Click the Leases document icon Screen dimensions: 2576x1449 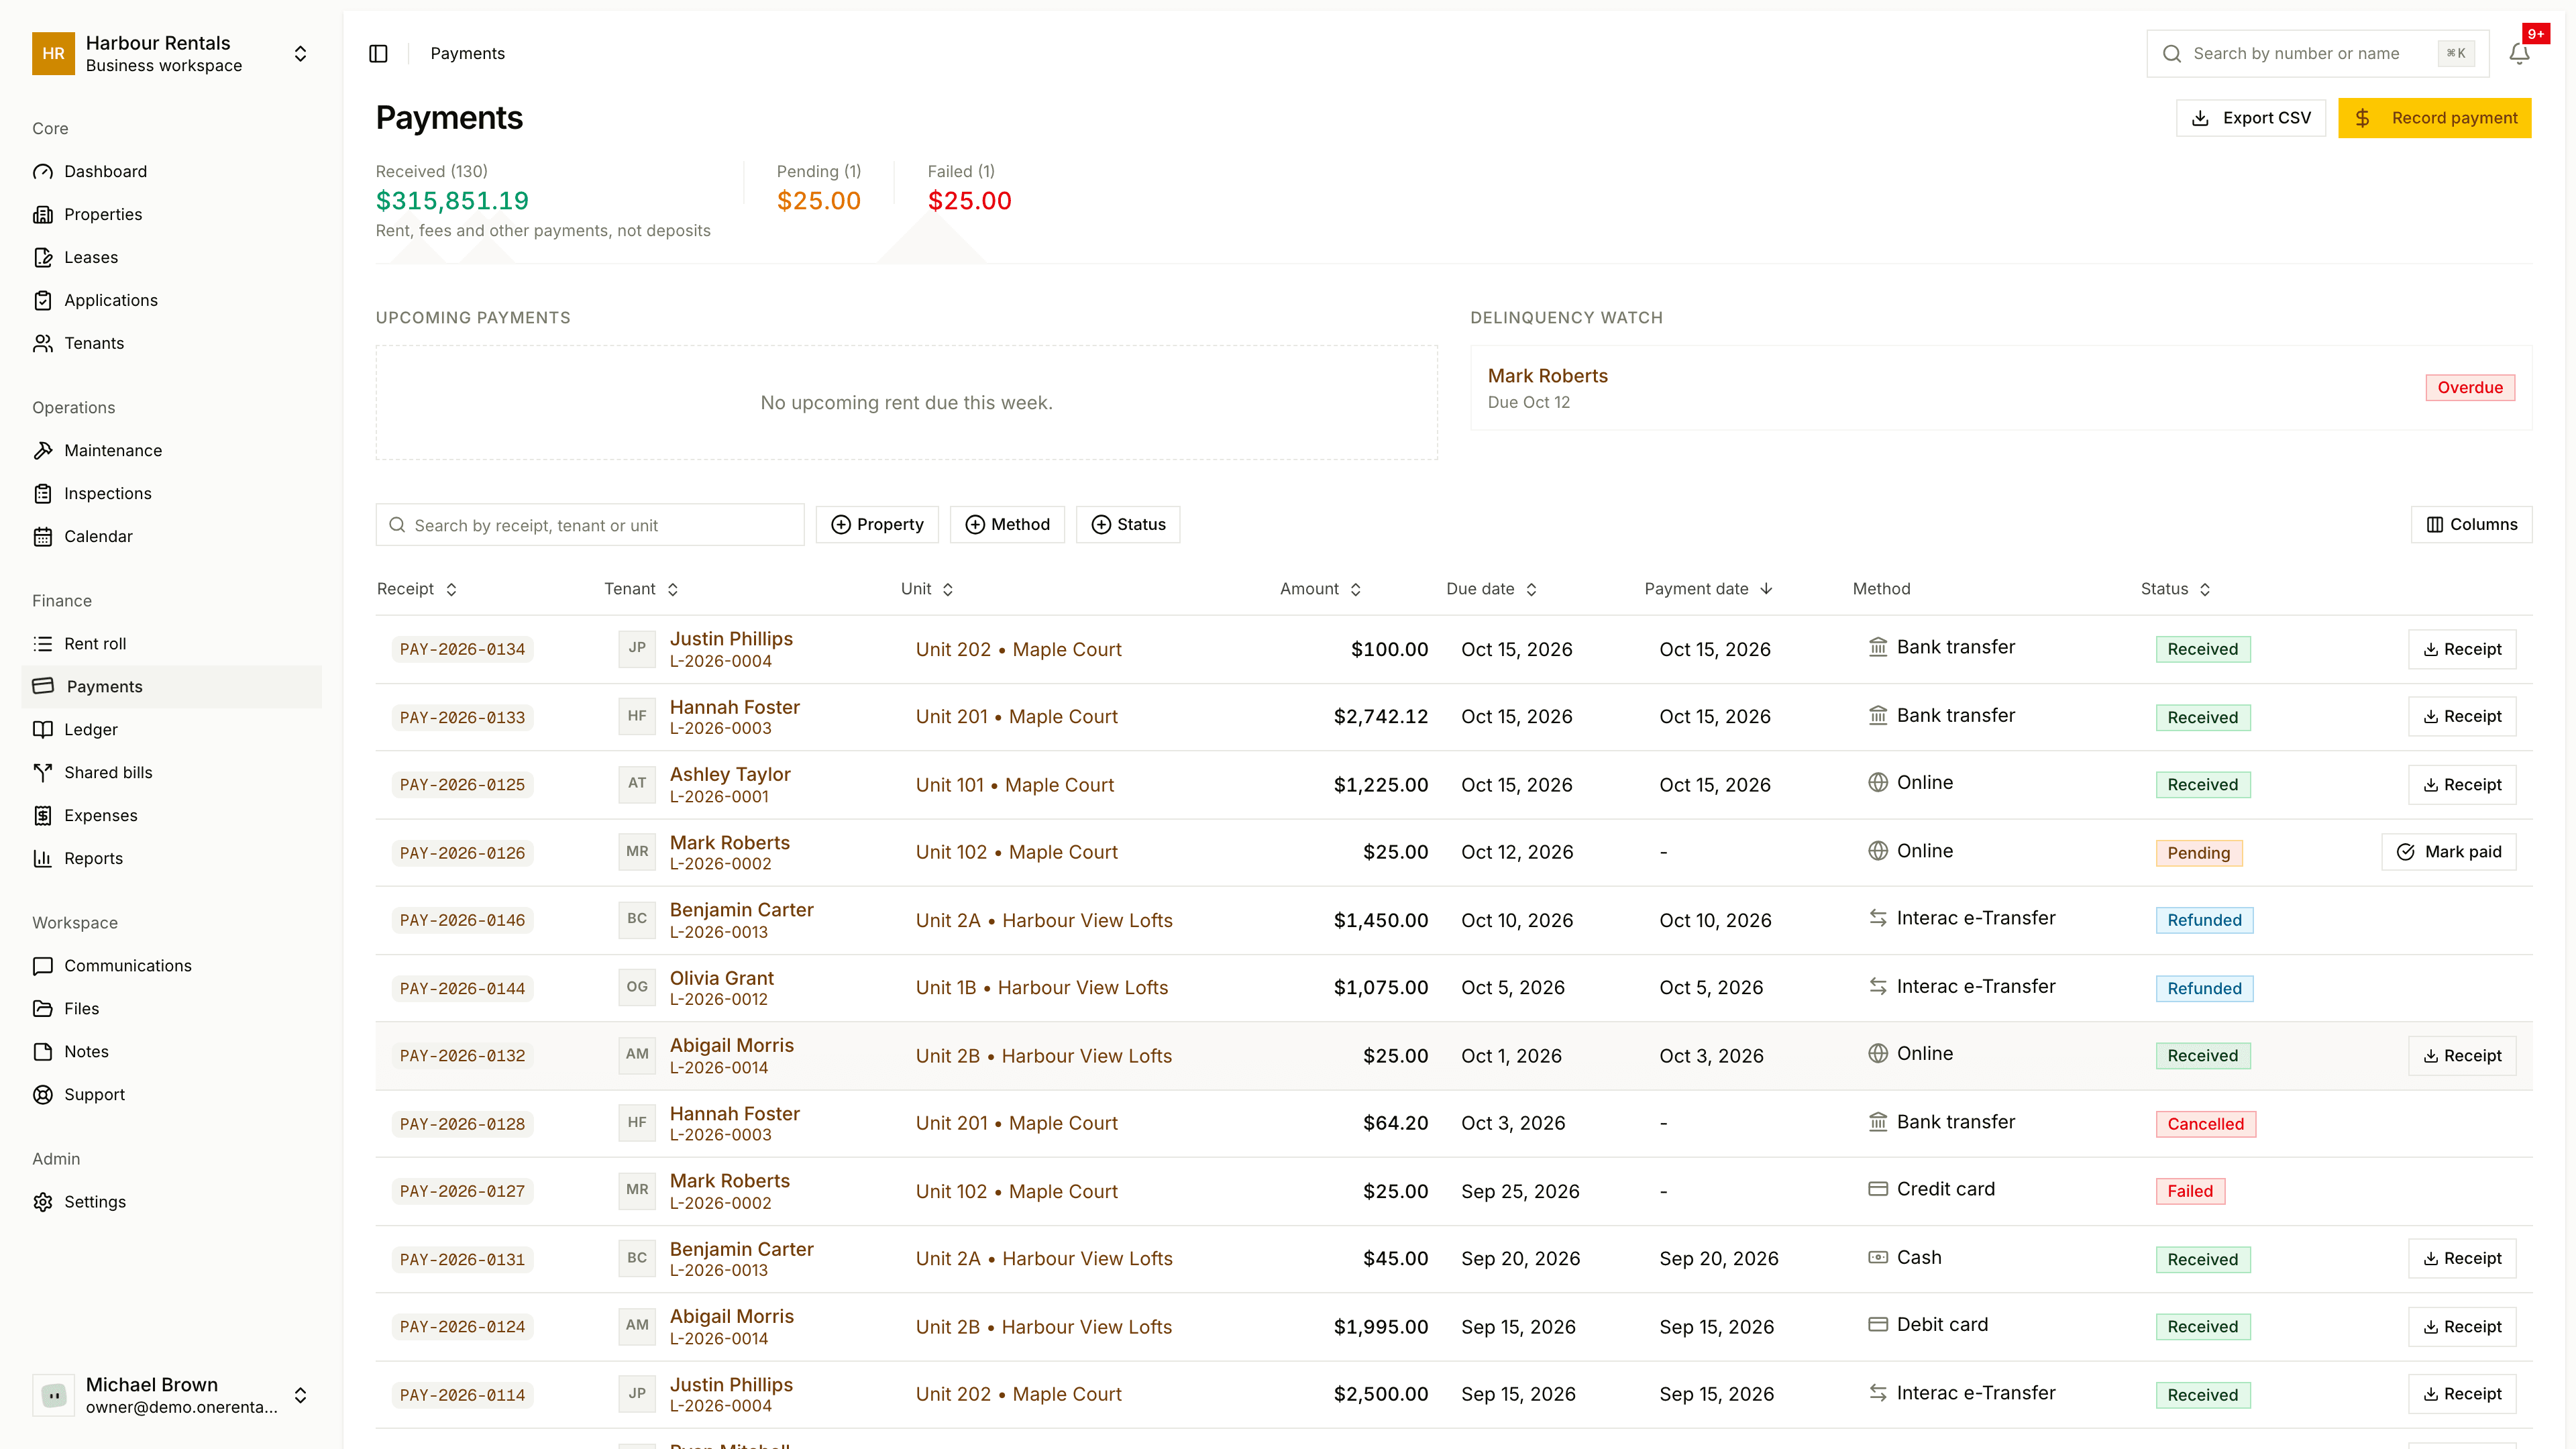point(43,257)
